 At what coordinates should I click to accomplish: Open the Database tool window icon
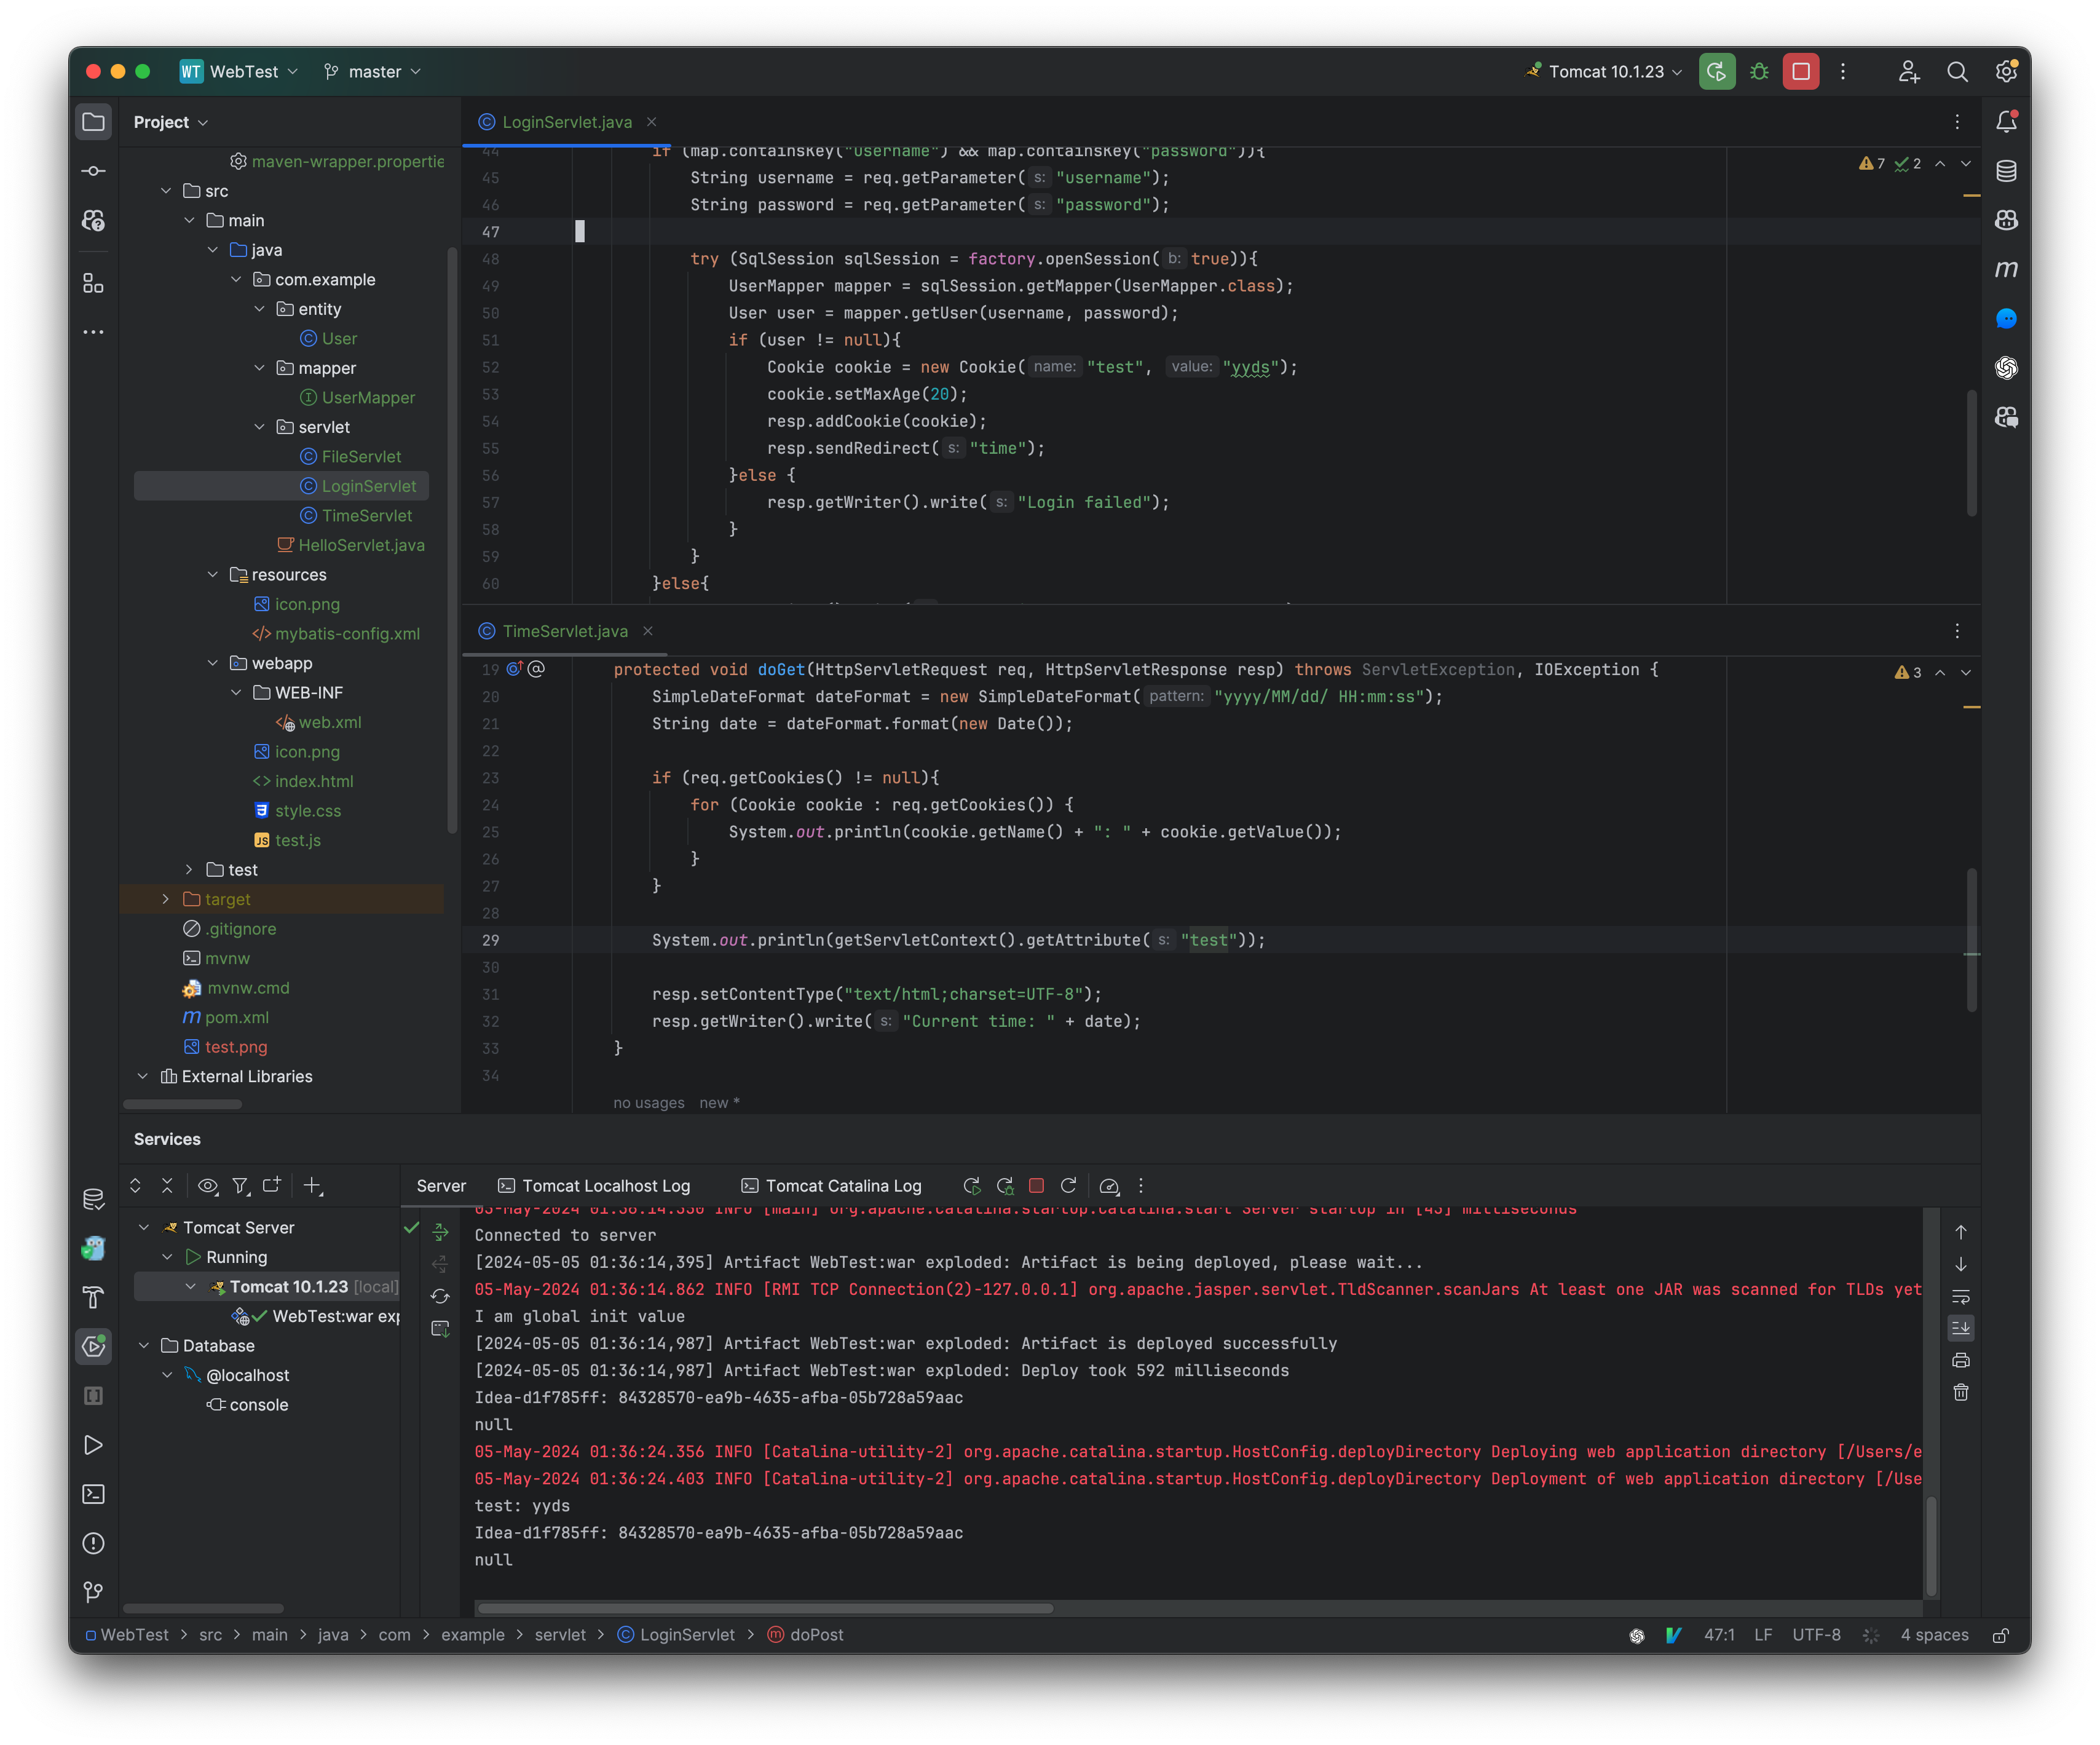coord(2006,171)
